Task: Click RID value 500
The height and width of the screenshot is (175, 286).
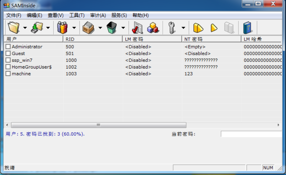Action: point(70,47)
